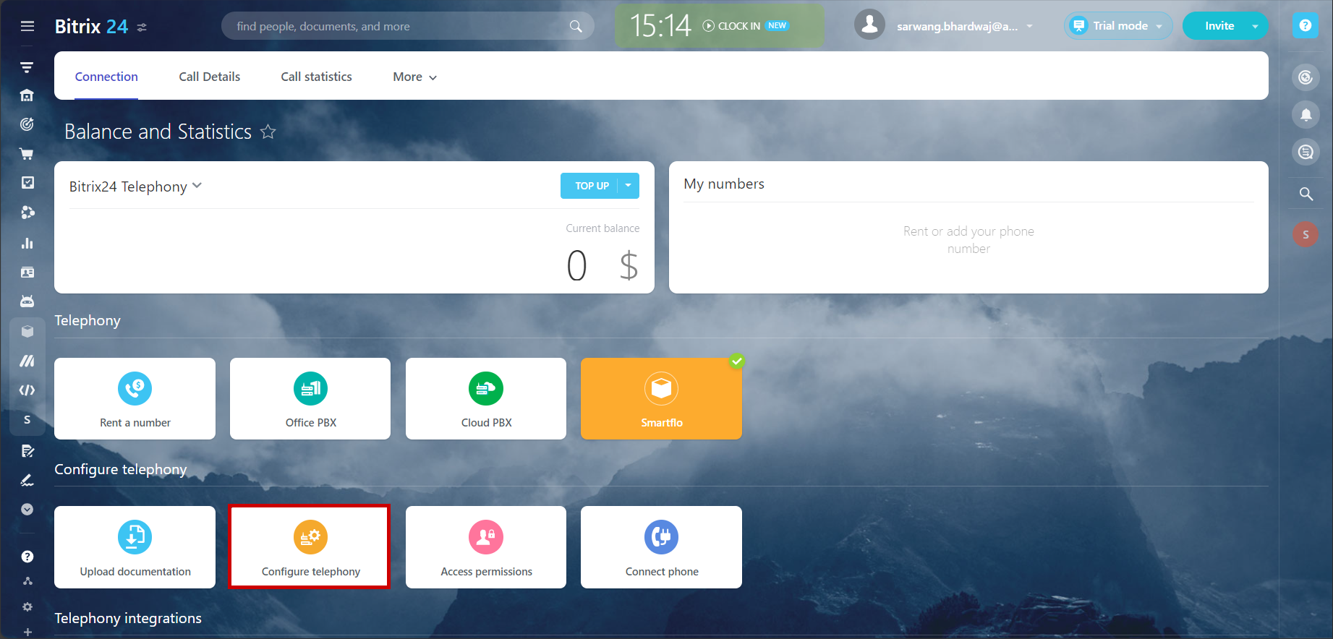Favorite page with star next to title
Viewport: 1333px width, 639px height.
(268, 132)
